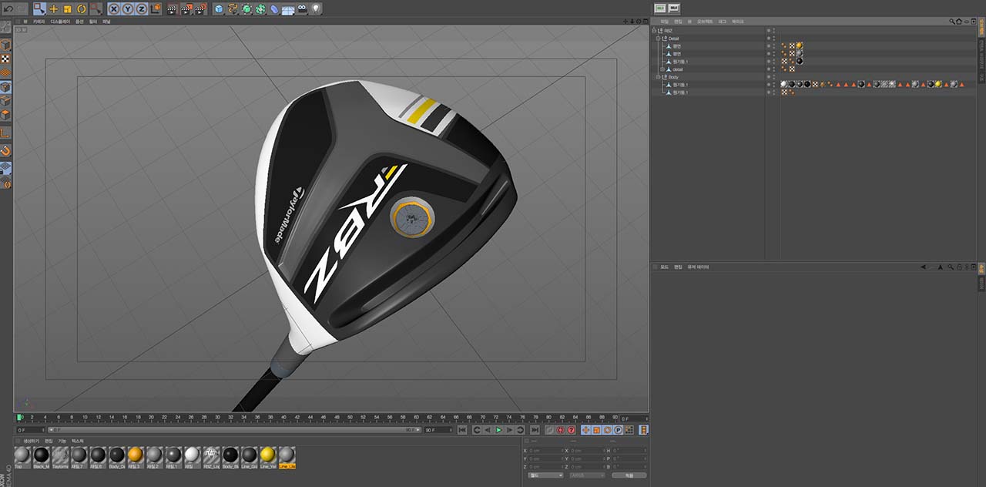Collapse the Body group in the tree
Screen dimensions: 986x487
(659, 77)
